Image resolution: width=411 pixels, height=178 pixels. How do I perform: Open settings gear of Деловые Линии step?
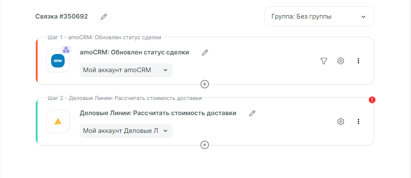pyautogui.click(x=341, y=121)
